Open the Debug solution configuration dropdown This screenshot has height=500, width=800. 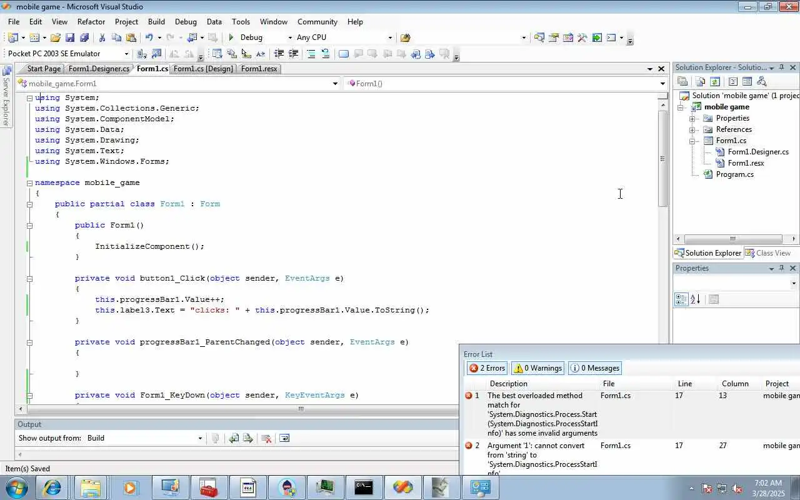[x=290, y=37]
